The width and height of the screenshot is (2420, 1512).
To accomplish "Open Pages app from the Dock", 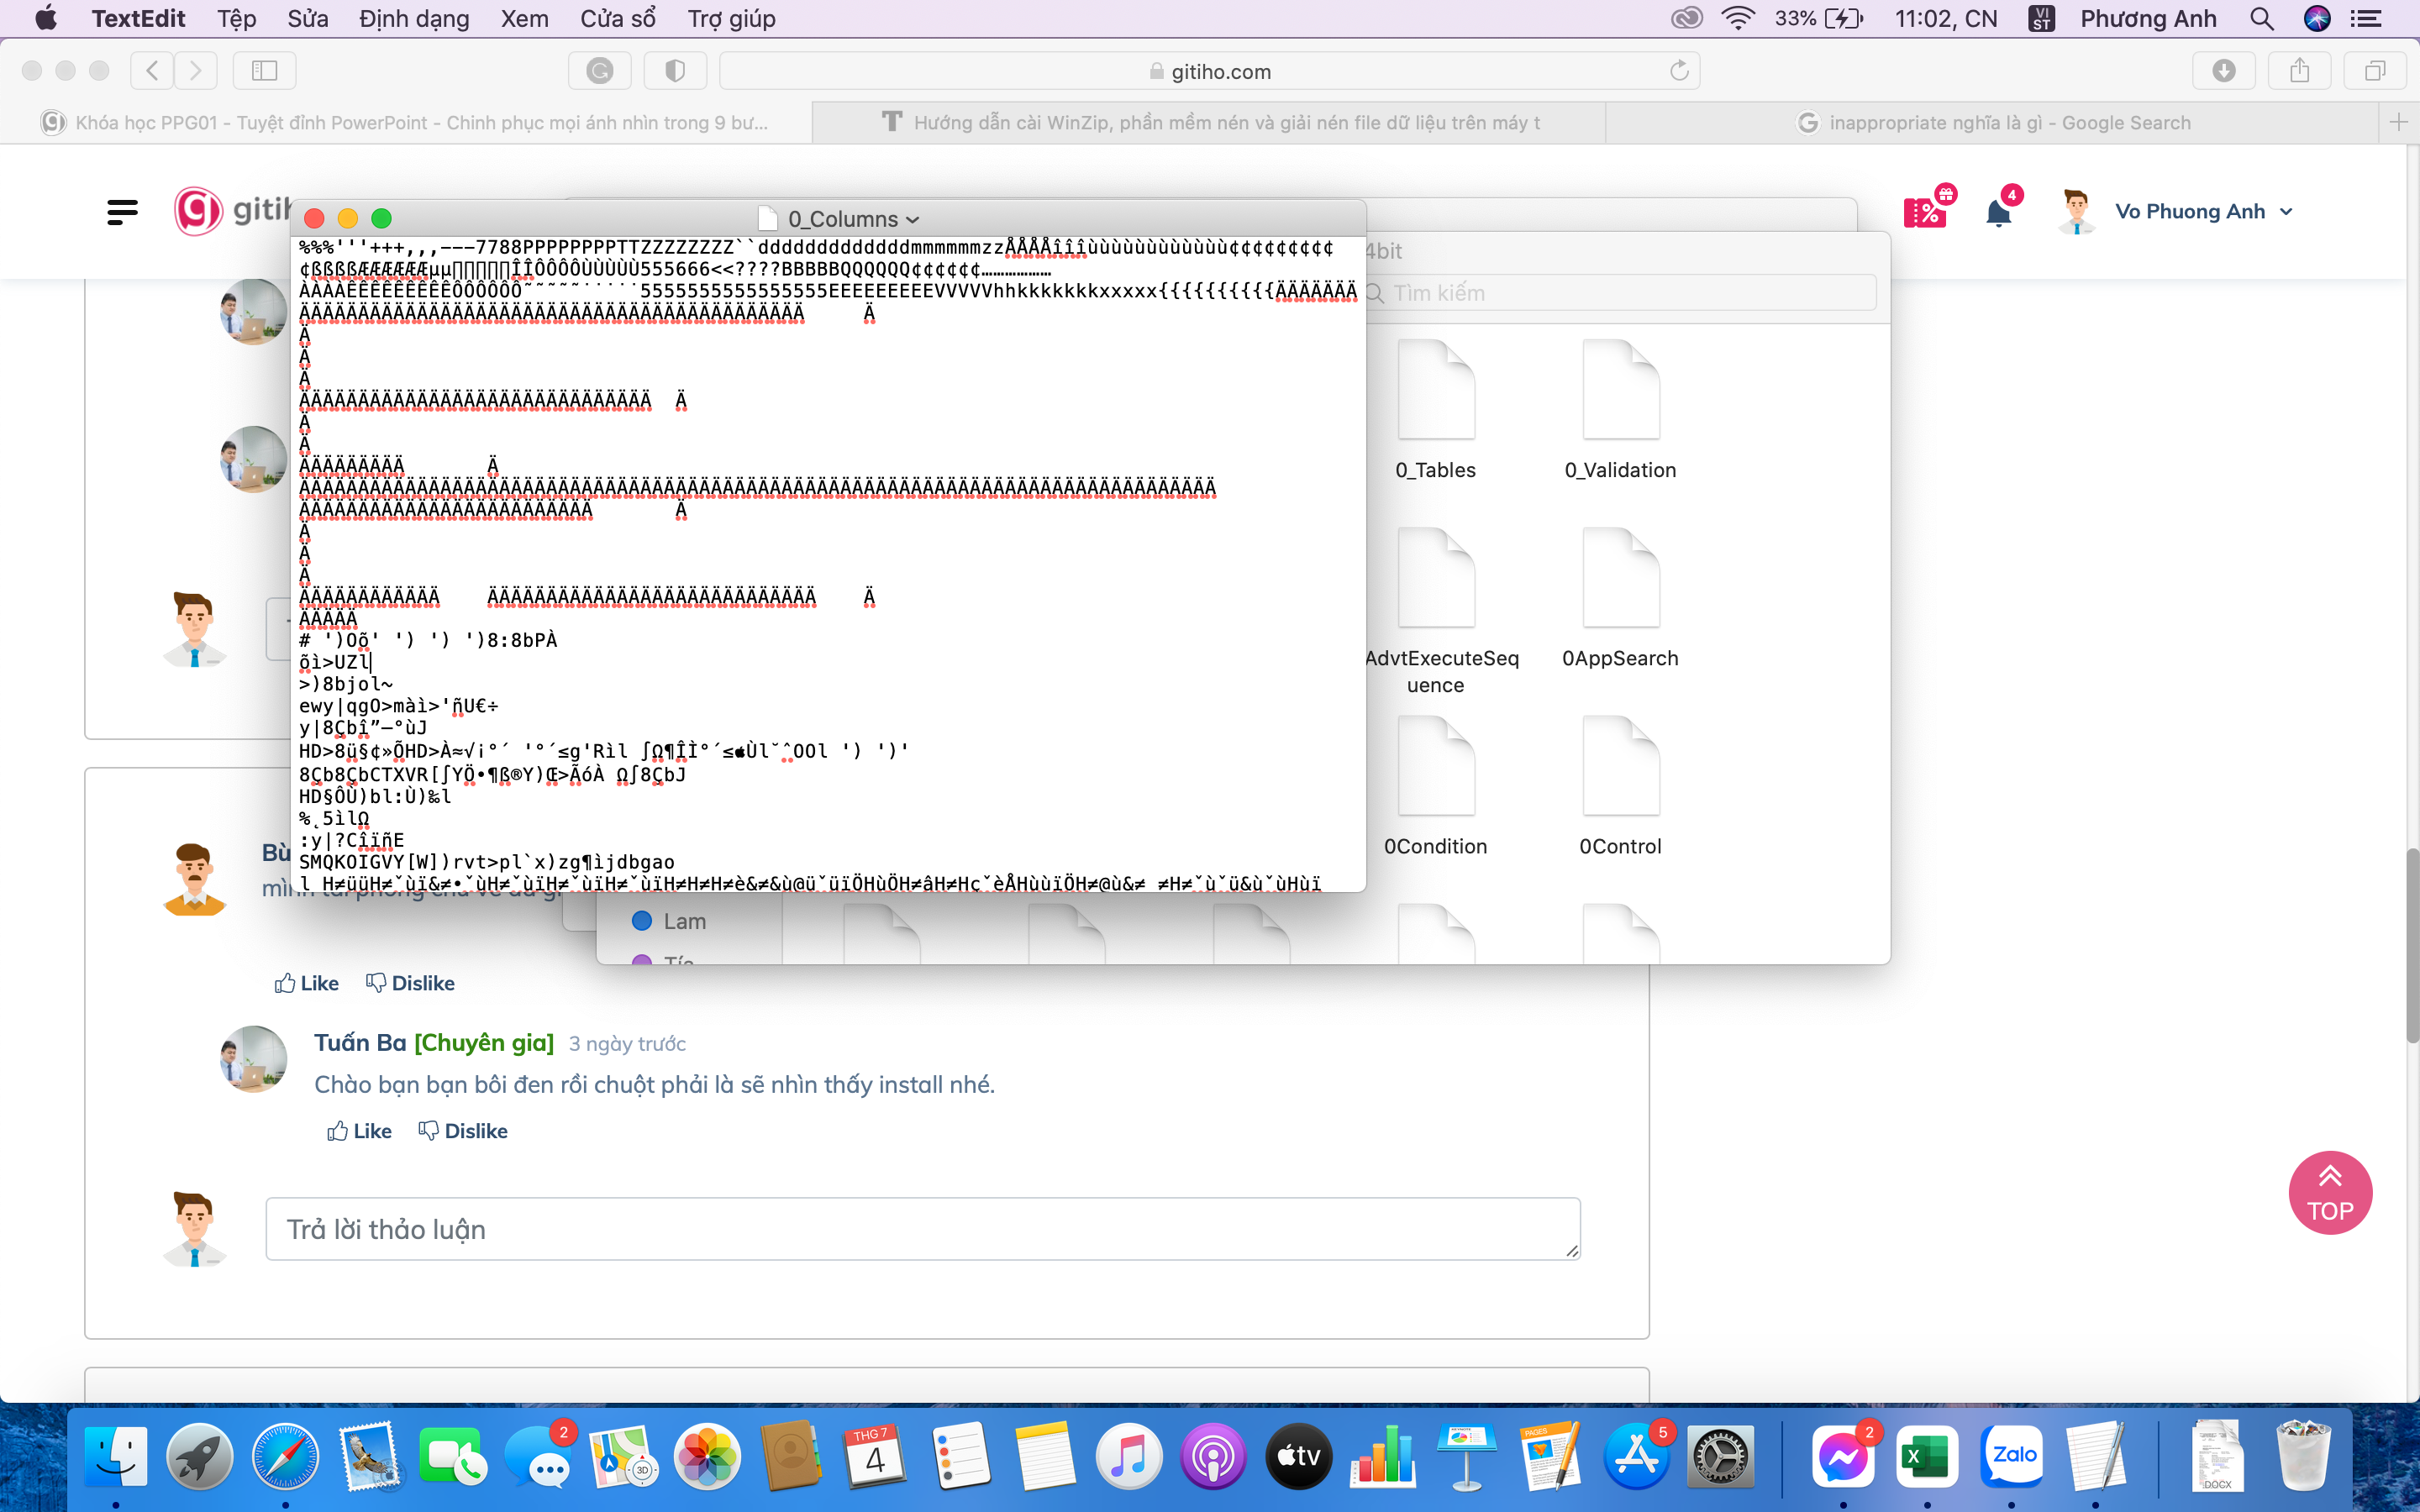I will tap(1552, 1456).
